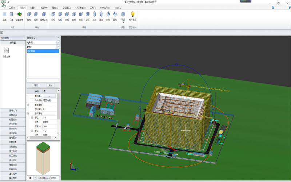Image resolution: width=291 pixels, height=182 pixels.
Task: Open the 编辑(M) ribbon tab
Action: coord(44,8)
